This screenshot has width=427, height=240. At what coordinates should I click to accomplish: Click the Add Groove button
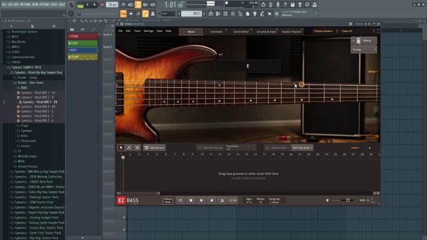pyautogui.click(x=154, y=147)
